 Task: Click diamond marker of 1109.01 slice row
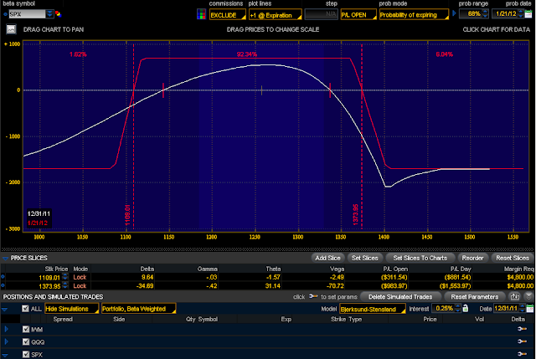click(x=3, y=277)
